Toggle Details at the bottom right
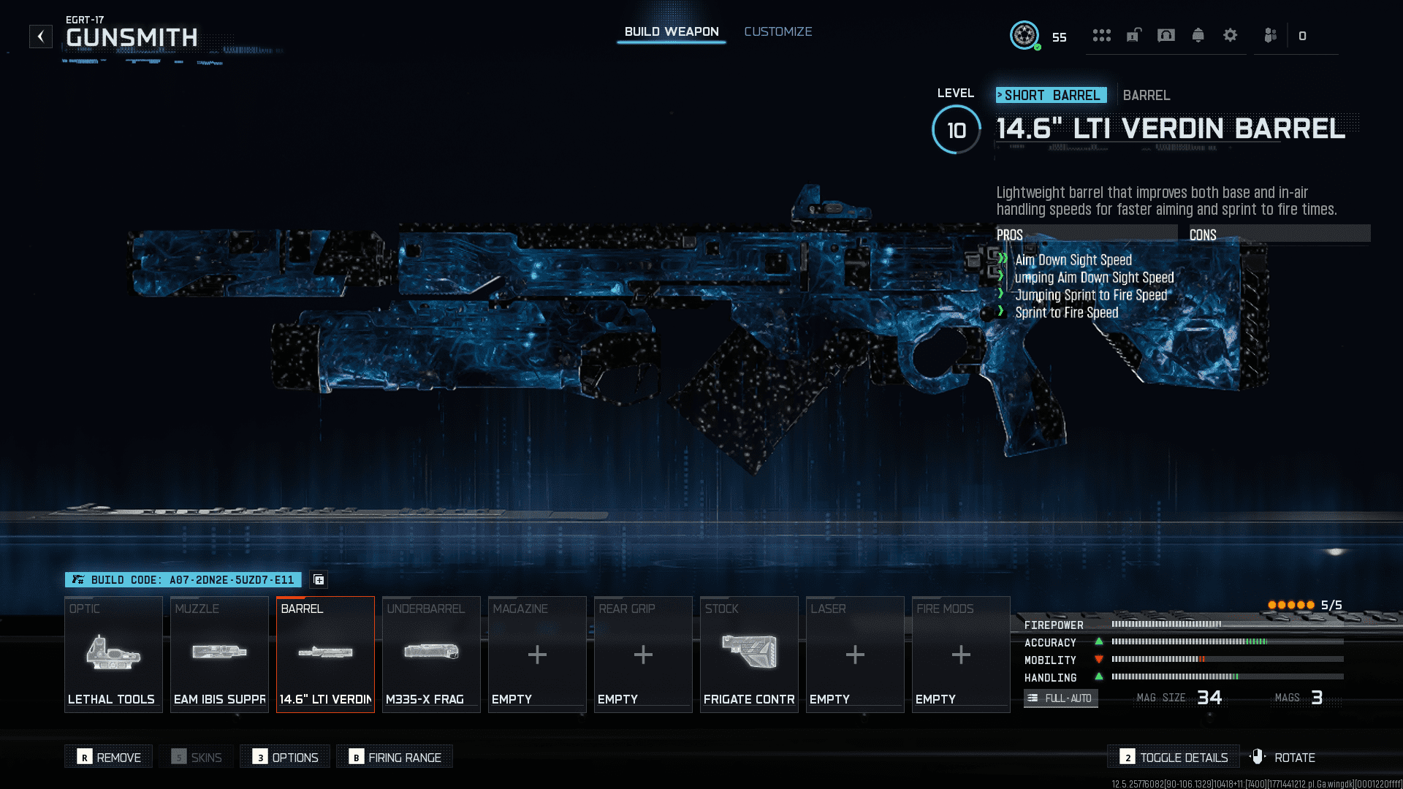 pos(1174,757)
